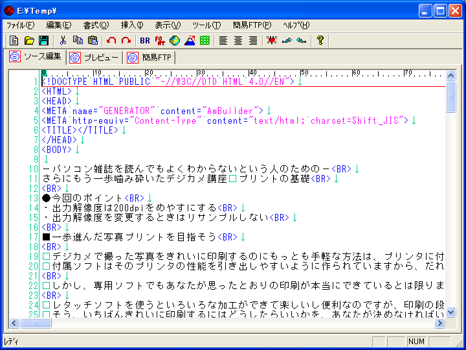Click the horizontal scrollbar thumb
Image resolution: width=466 pixels, height=350 pixels.
pyautogui.click(x=36, y=323)
